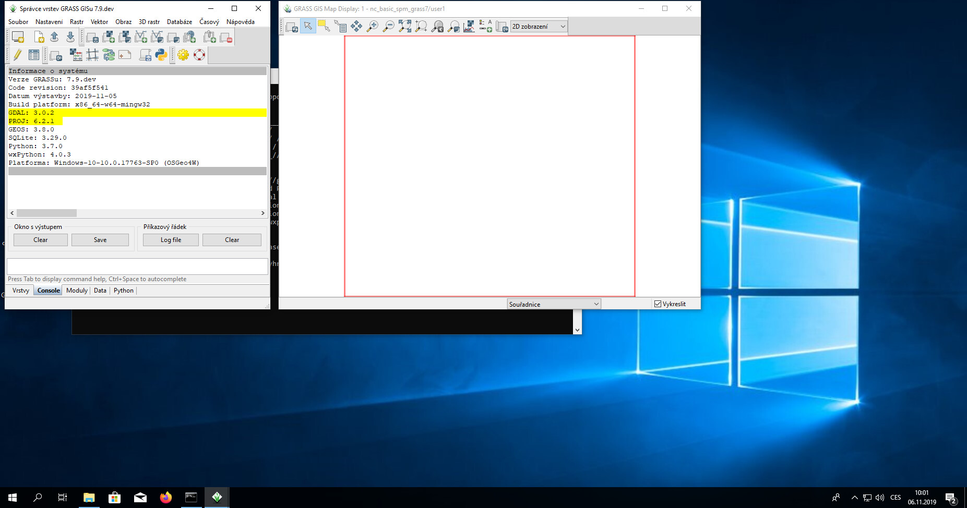The width and height of the screenshot is (967, 508).
Task: Show the attribute table icon
Action: click(34, 55)
